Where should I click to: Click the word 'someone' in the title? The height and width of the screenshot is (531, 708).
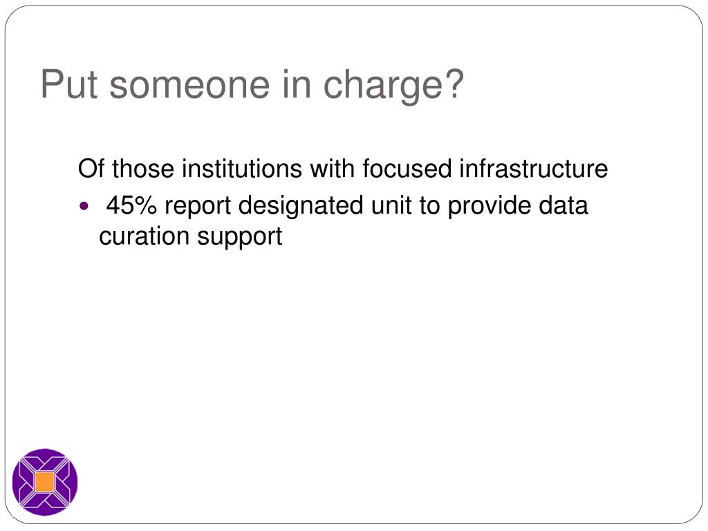tap(189, 86)
